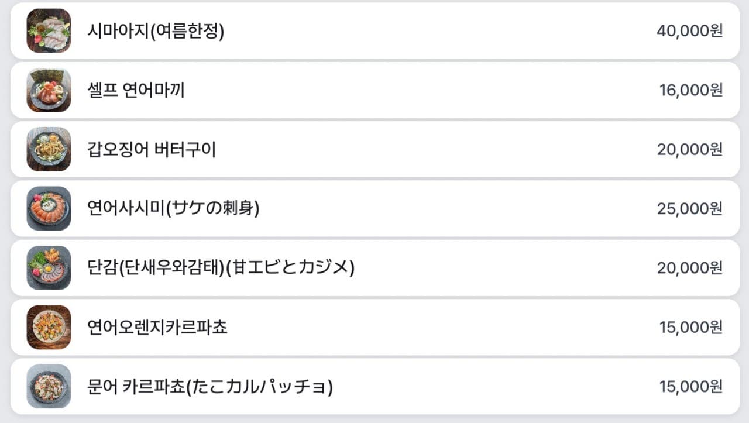This screenshot has width=749, height=423.
Task: Select the 셀프 연어마끼 menu item name
Action: pos(136,90)
